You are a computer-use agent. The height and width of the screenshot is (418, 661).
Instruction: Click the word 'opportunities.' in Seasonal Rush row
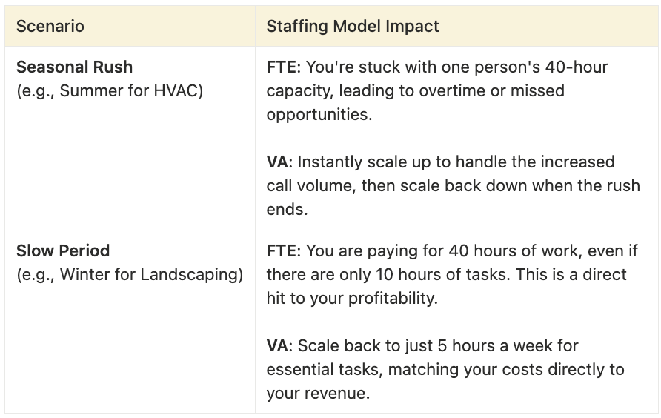pos(319,115)
